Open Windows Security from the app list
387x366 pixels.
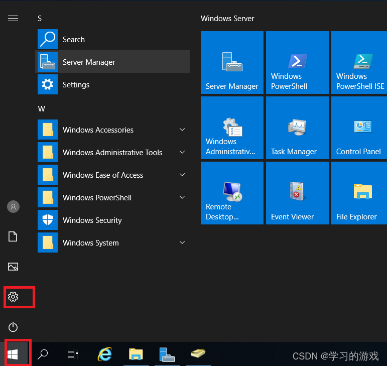click(x=92, y=220)
